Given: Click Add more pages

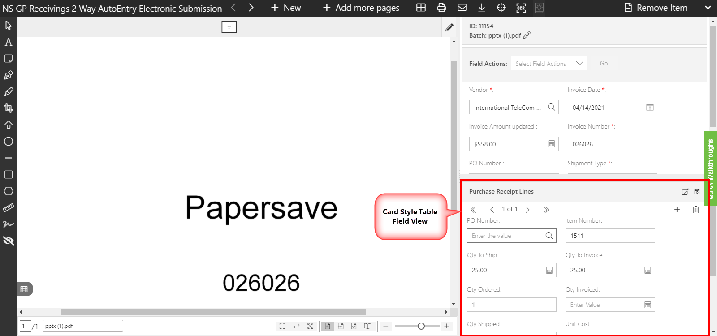Looking at the screenshot, I should point(361,8).
